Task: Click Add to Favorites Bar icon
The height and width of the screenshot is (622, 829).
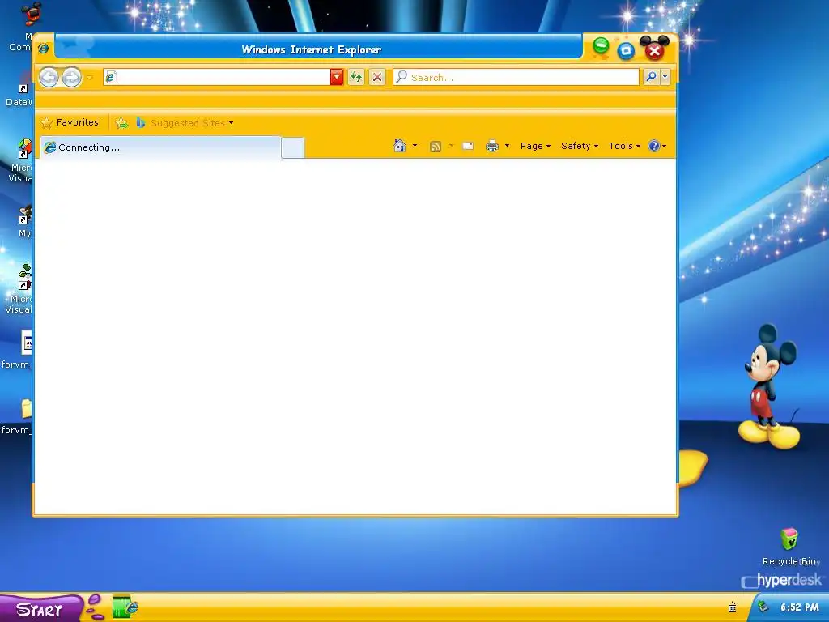Action: coord(121,123)
